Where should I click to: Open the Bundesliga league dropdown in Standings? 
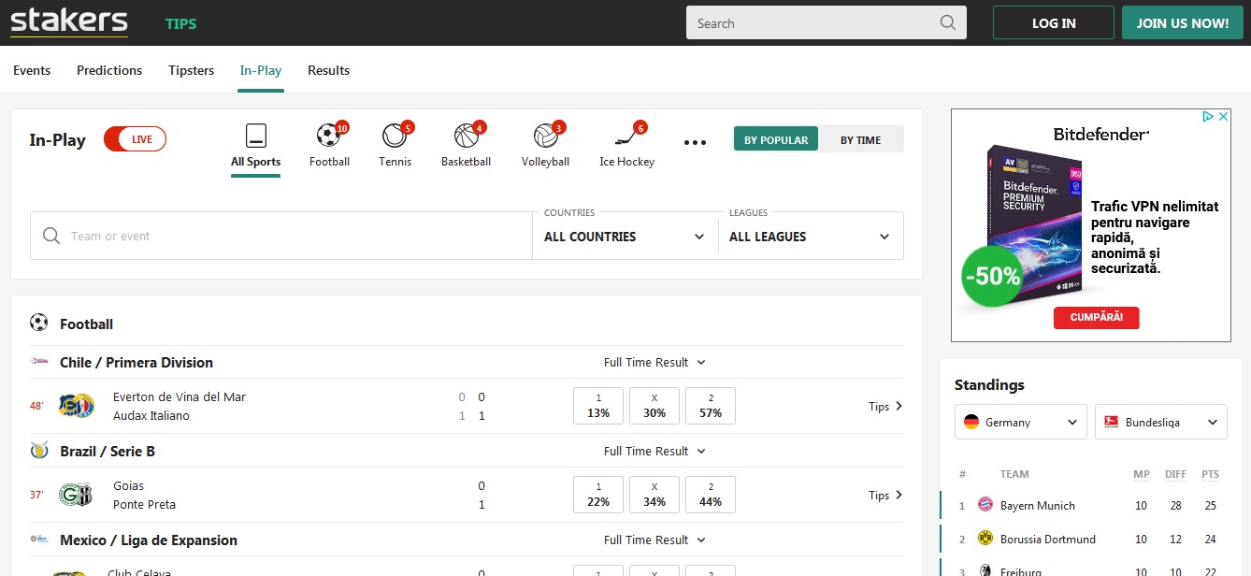tap(1161, 422)
